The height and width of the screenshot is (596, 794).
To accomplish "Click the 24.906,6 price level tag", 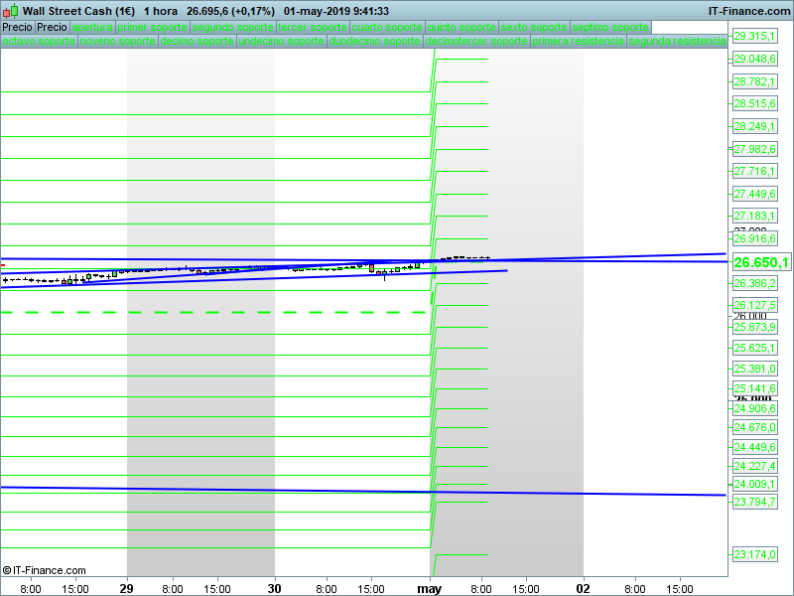I will [x=754, y=408].
